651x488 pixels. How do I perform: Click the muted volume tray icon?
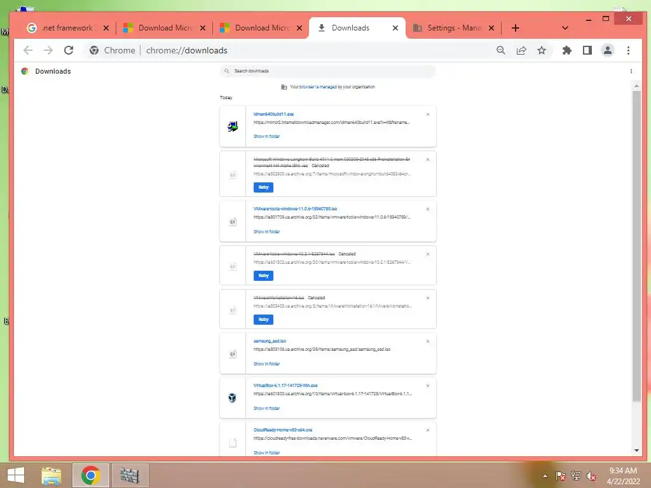click(591, 476)
